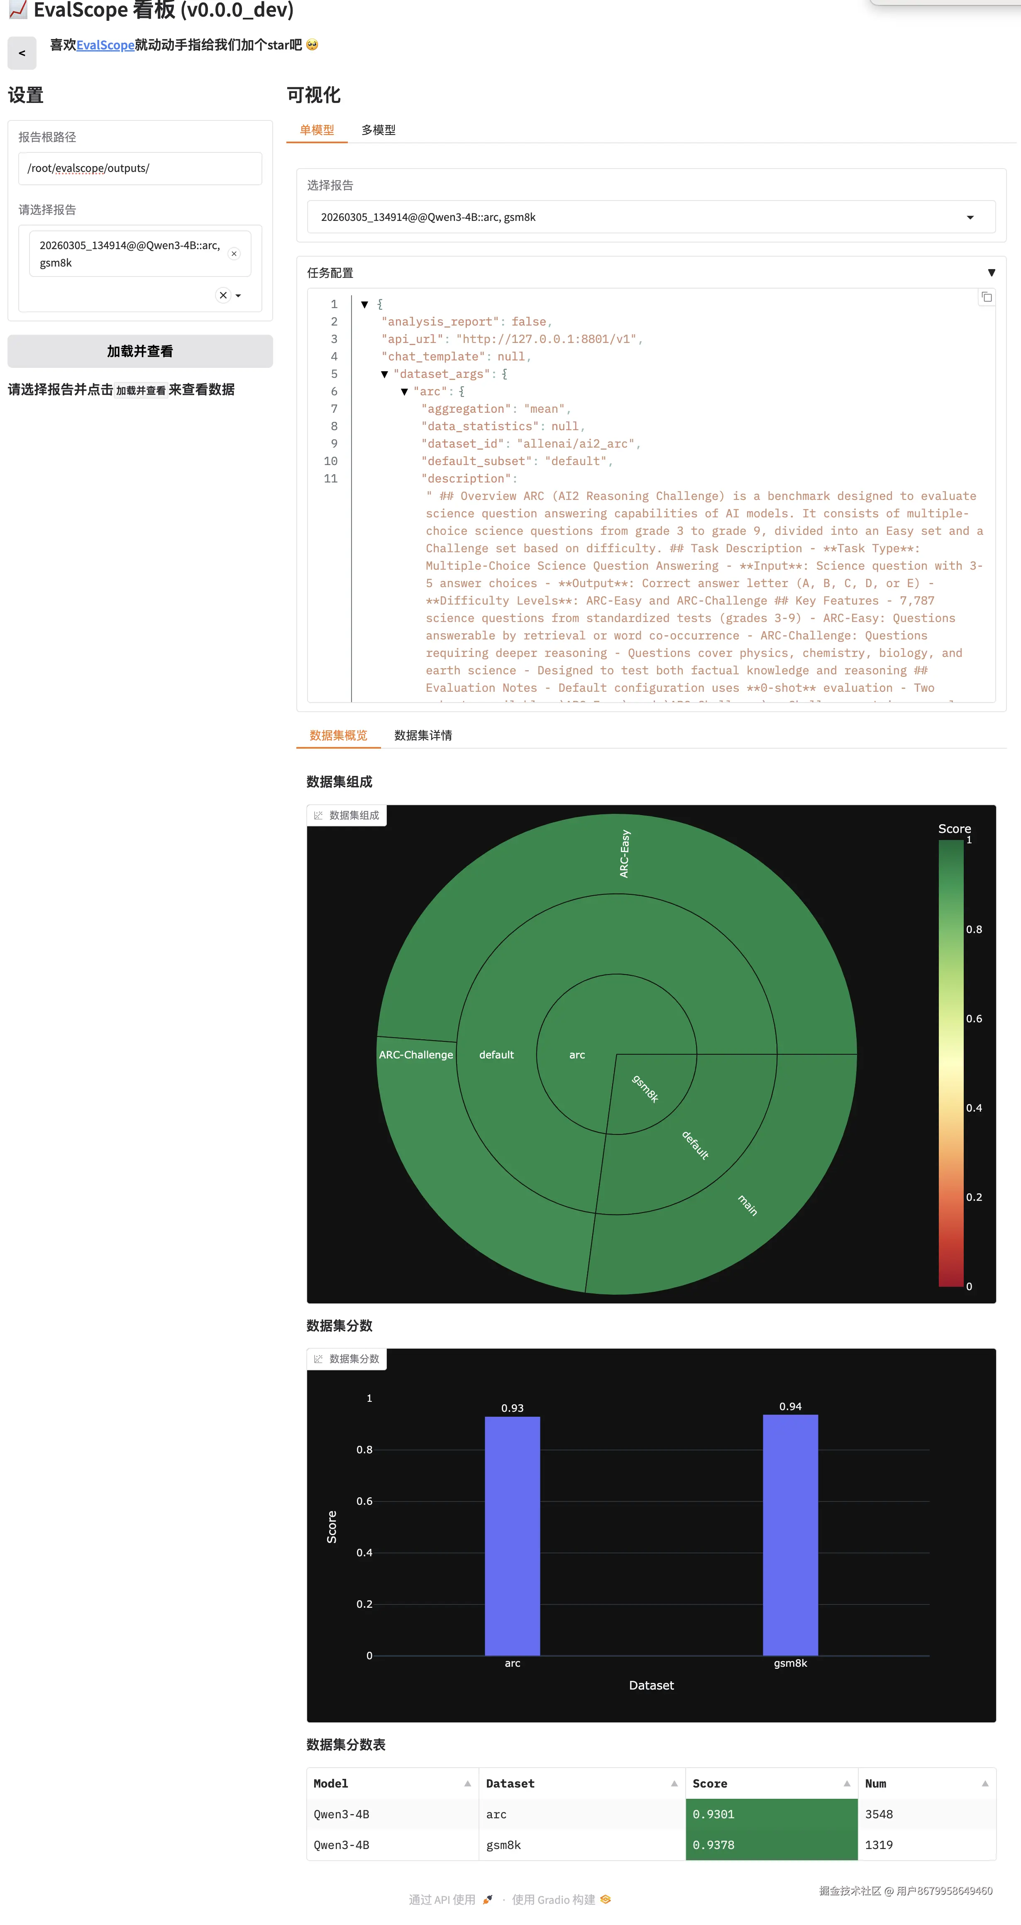1021x1925 pixels.
Task: Click the plot icon beside the 数据集组成 label
Action: coord(319,815)
